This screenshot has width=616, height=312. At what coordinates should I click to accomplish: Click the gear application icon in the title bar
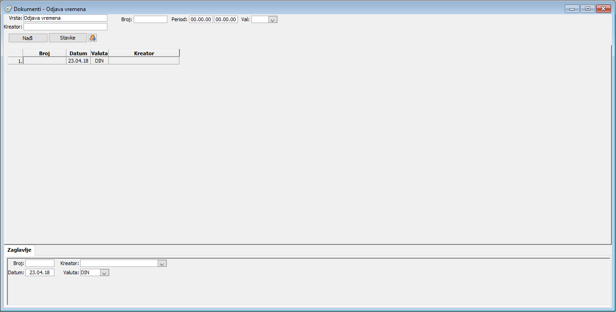[8, 9]
